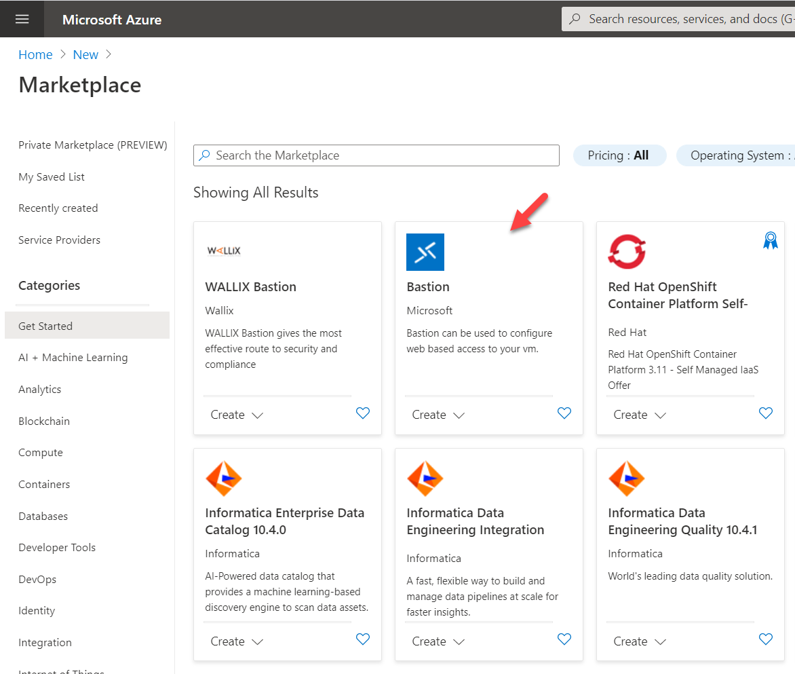Click the Marketplace page title

click(x=79, y=85)
